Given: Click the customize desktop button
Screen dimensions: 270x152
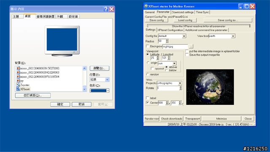Looking at the screenshot, I should tap(33, 96).
